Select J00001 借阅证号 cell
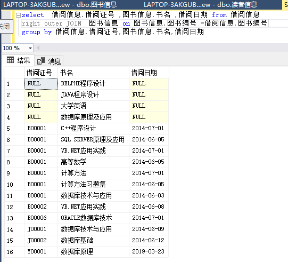The width and height of the screenshot is (288, 262). coord(41,229)
